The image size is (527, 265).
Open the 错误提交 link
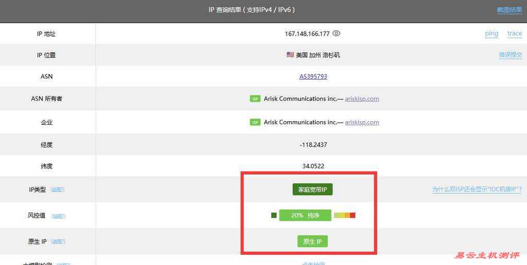coord(511,54)
